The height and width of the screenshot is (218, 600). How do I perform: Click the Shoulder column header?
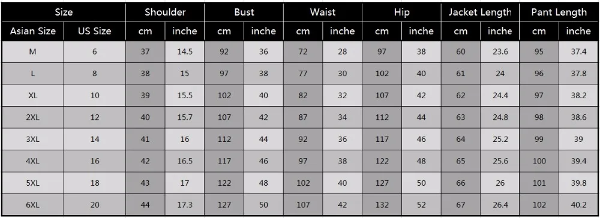pyautogui.click(x=165, y=12)
